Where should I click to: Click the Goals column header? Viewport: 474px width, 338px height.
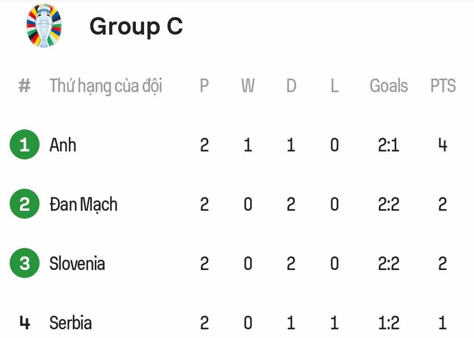(388, 86)
